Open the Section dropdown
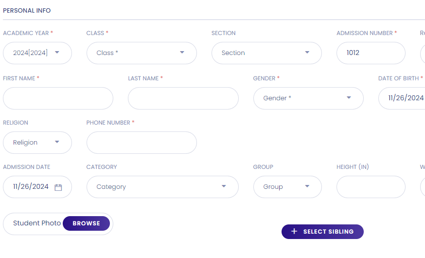 [266, 53]
